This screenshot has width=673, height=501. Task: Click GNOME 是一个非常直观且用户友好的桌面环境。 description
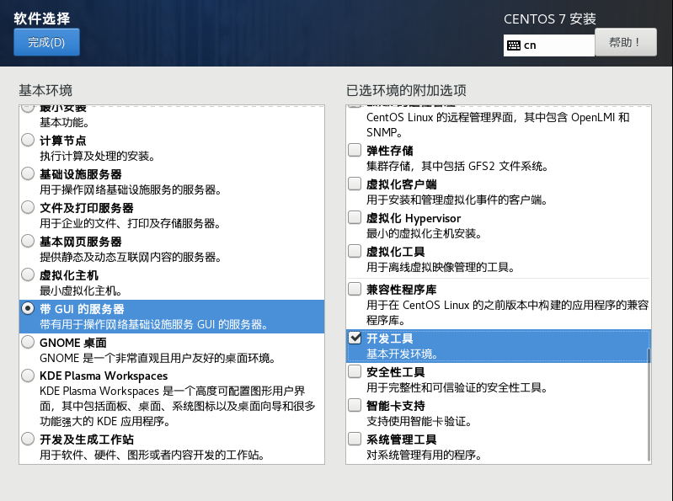click(158, 358)
